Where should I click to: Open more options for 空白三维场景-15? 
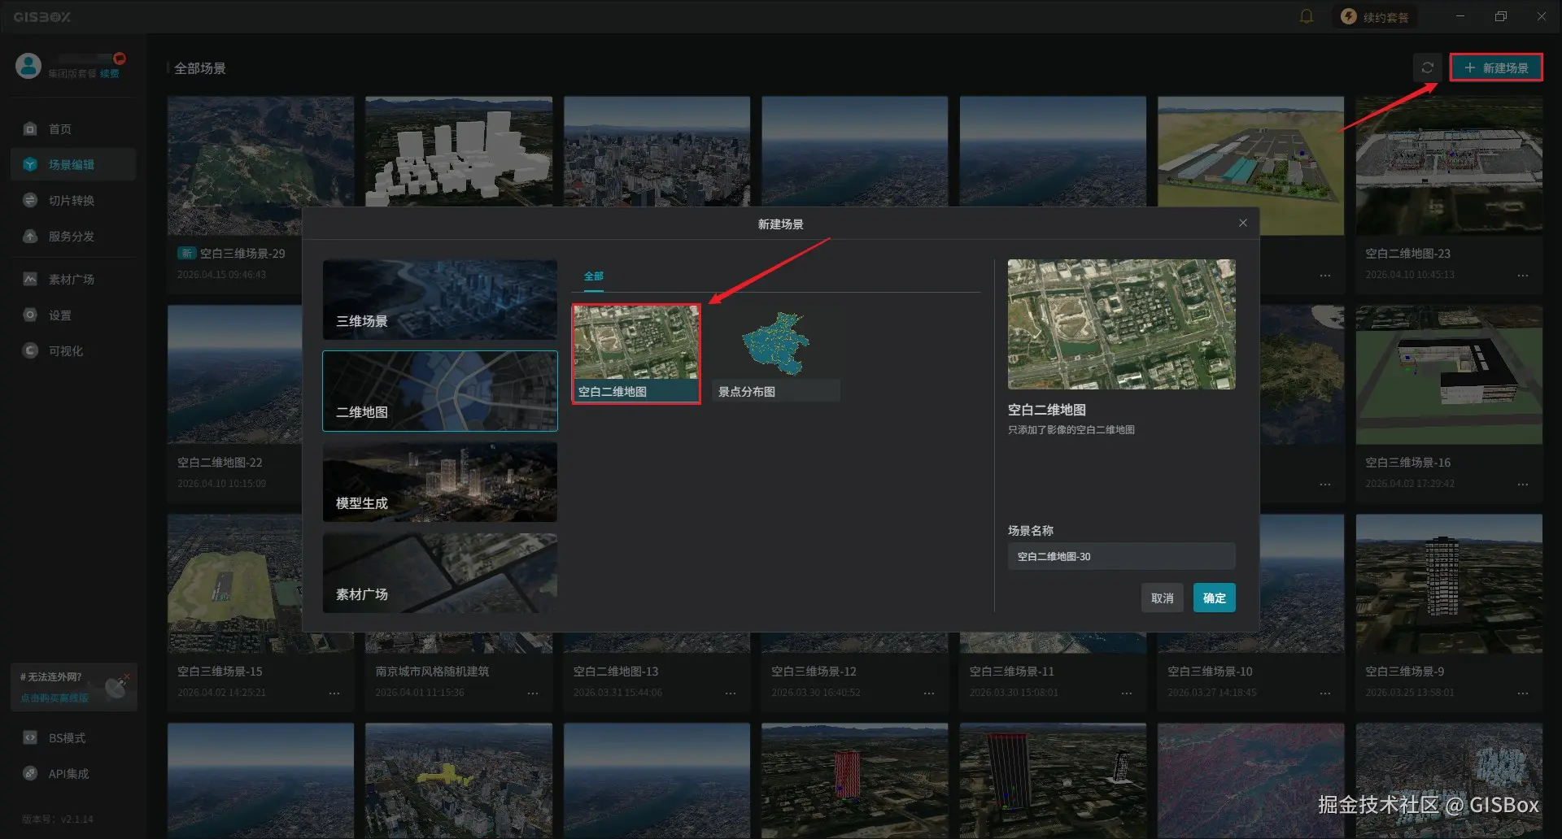coord(334,693)
